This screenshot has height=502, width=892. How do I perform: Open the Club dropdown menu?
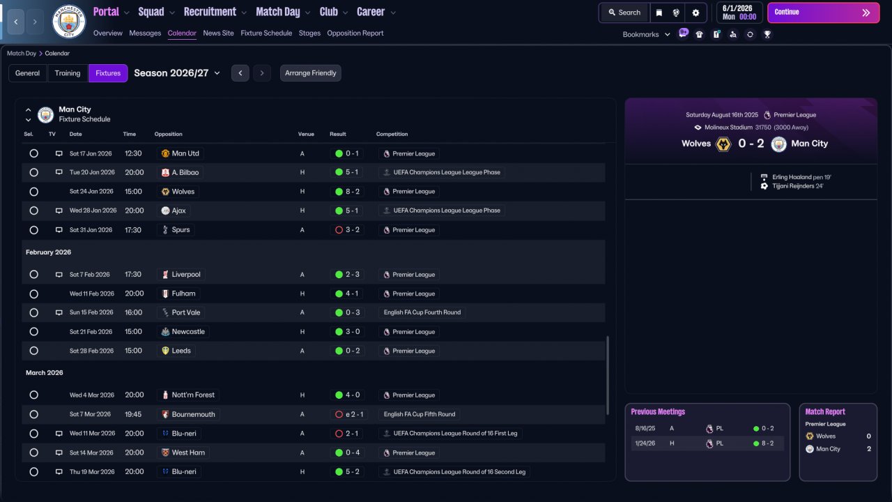[x=334, y=12]
